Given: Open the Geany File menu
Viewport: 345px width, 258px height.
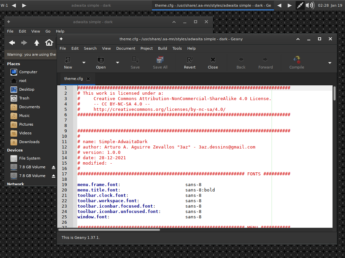Looking at the screenshot, I should (x=63, y=48).
